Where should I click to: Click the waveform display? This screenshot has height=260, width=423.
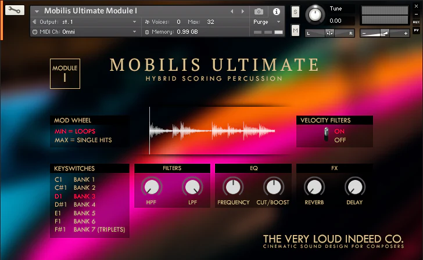point(212,131)
